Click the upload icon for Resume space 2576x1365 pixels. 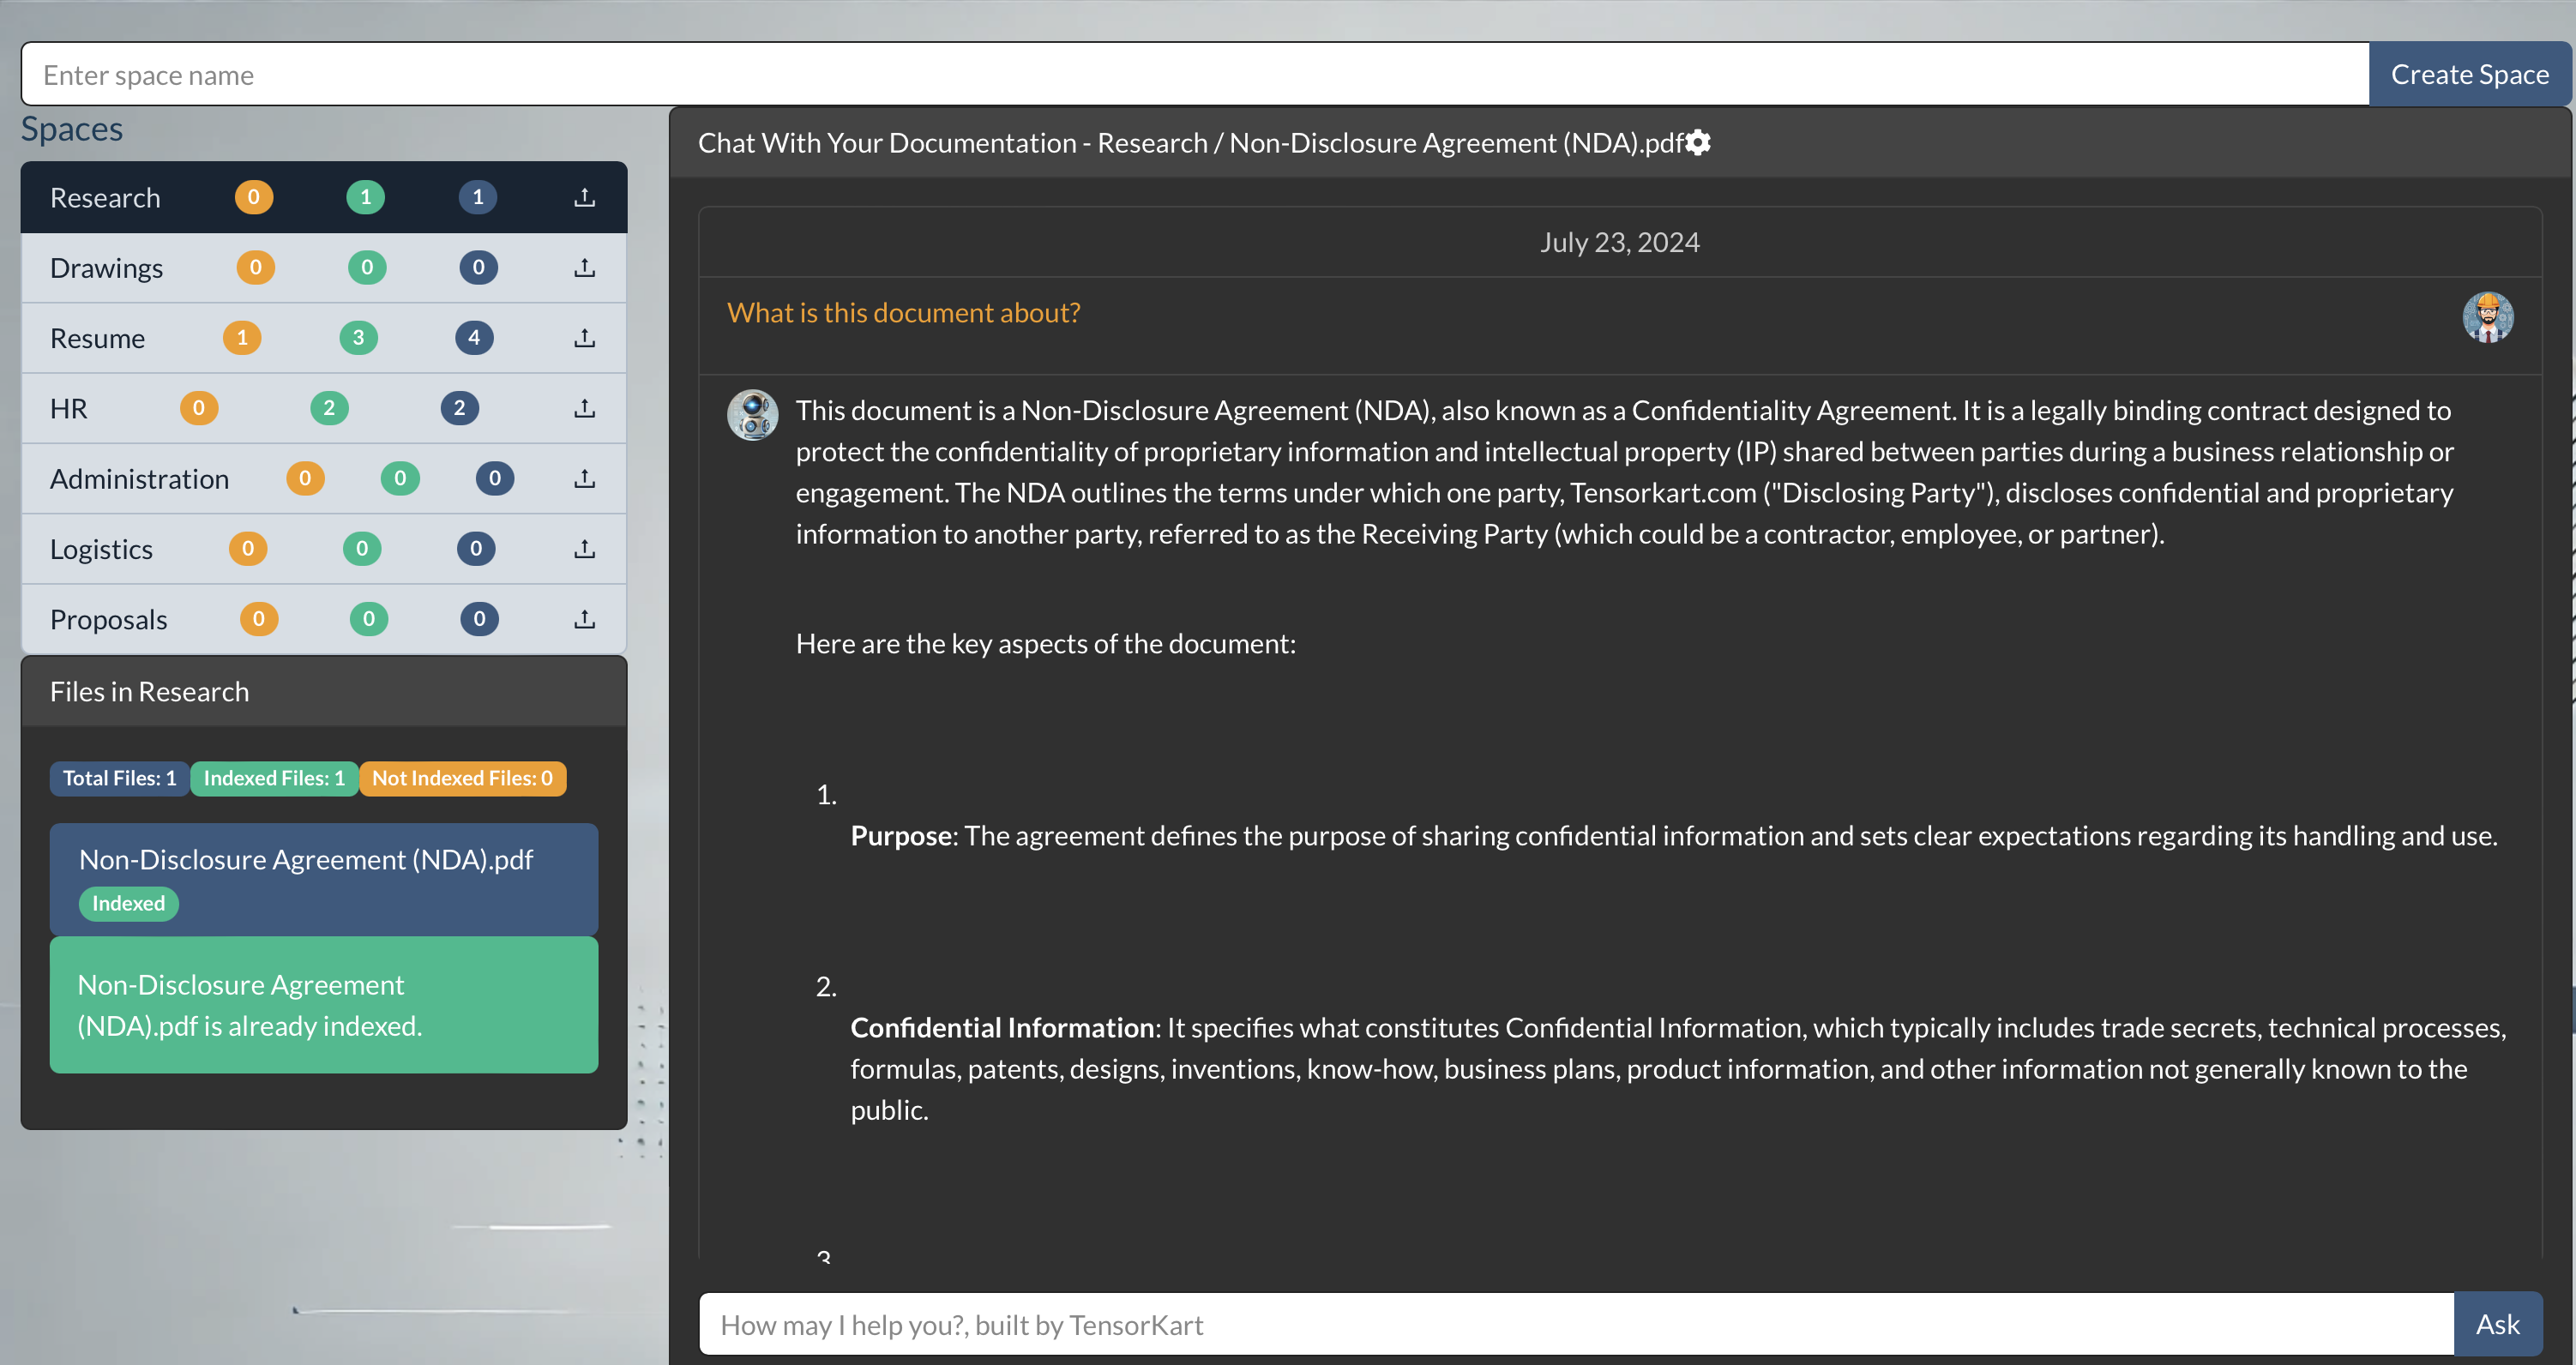click(585, 338)
